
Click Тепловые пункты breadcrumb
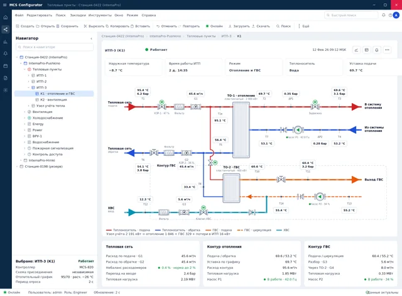[201, 36]
